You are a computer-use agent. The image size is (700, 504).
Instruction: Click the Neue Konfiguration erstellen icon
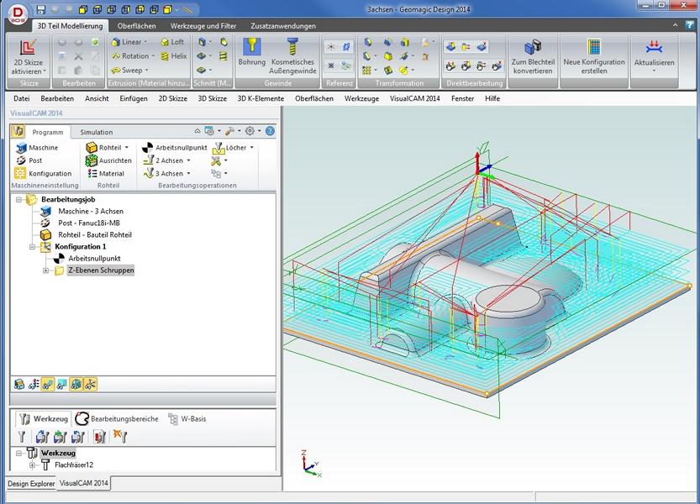click(594, 47)
